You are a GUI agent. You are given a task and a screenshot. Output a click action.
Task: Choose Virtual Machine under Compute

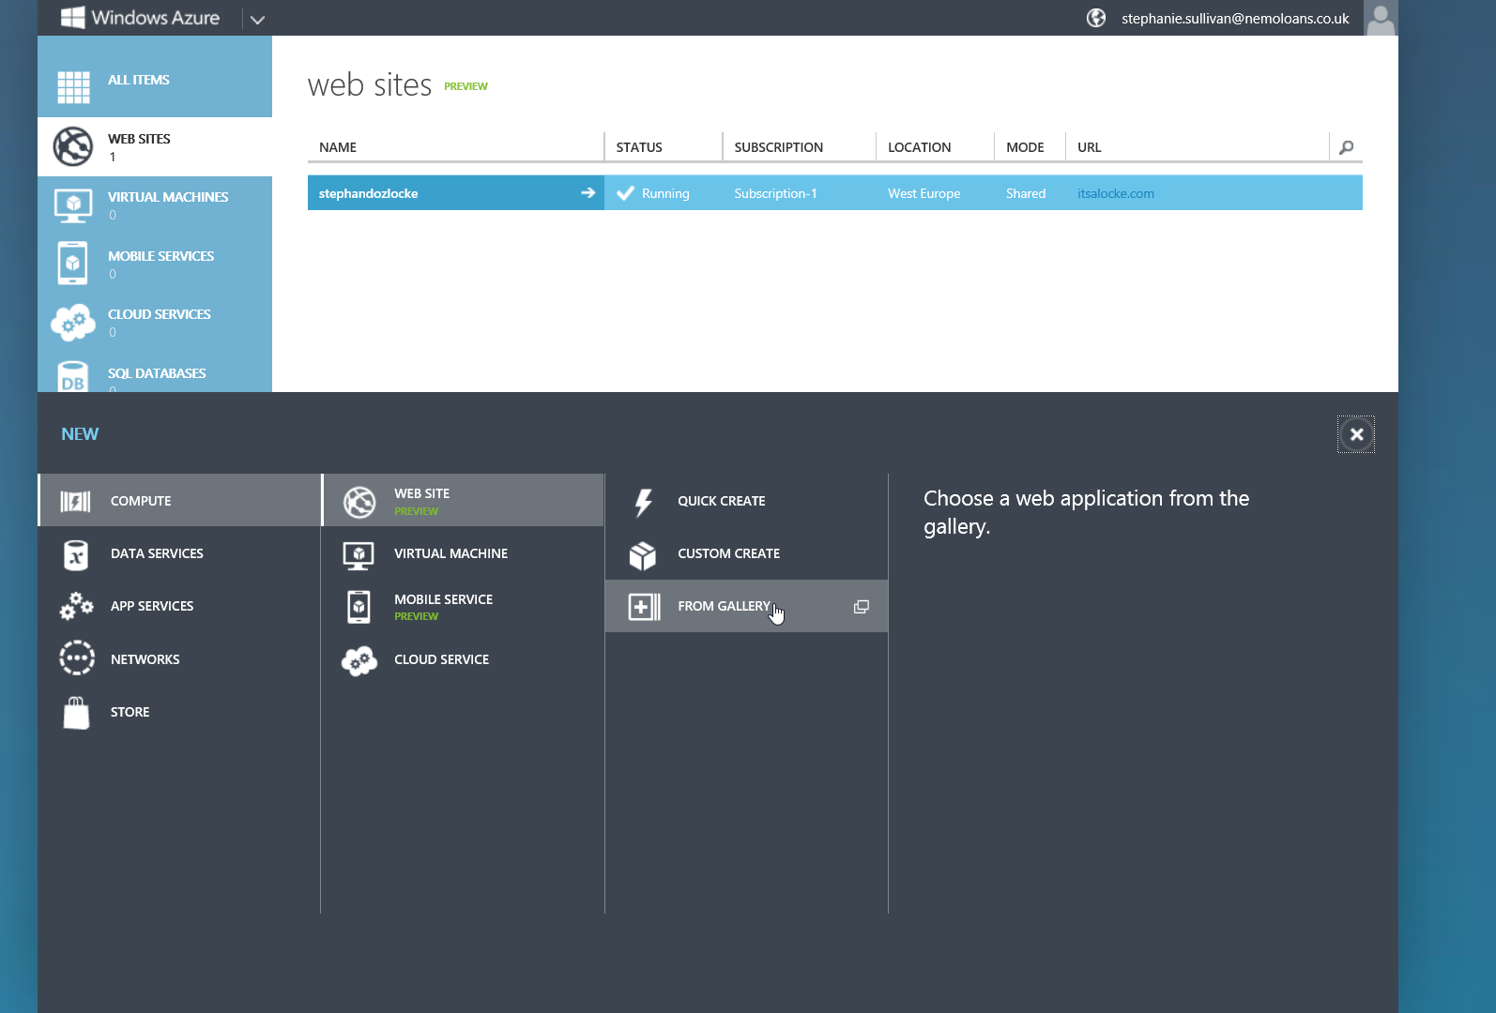click(x=450, y=553)
